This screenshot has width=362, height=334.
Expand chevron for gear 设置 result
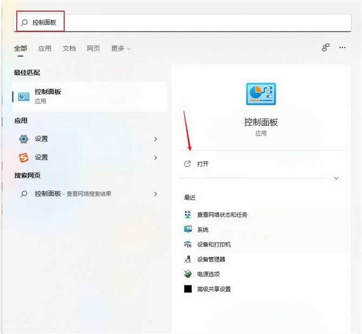click(156, 139)
